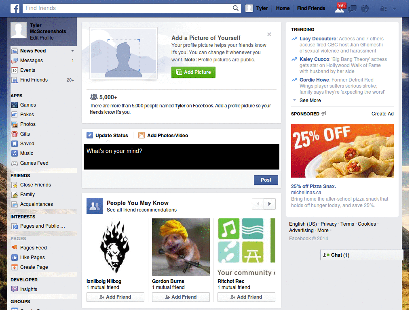Open Create Page plus icon
The image size is (414, 310).
click(15, 267)
